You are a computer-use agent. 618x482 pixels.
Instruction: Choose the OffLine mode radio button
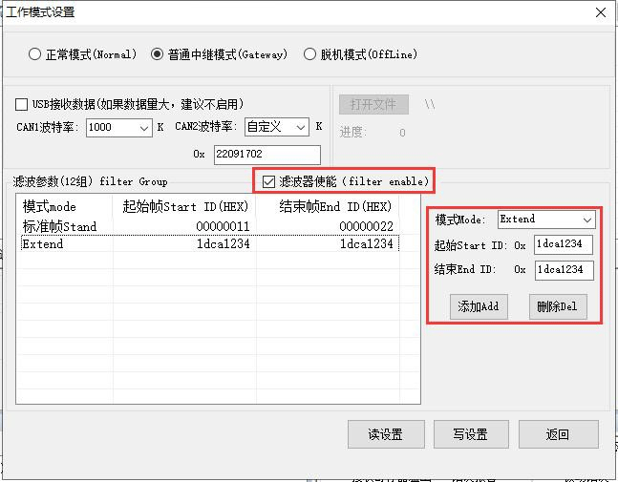pos(309,54)
